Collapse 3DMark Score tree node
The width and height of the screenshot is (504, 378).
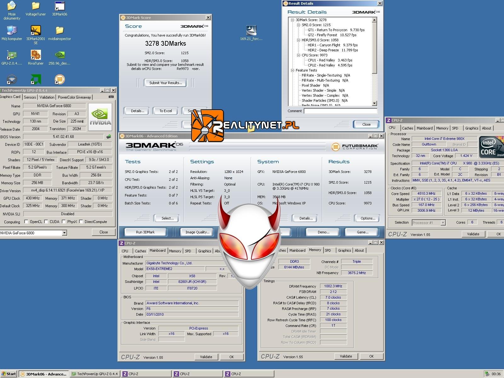coord(292,20)
